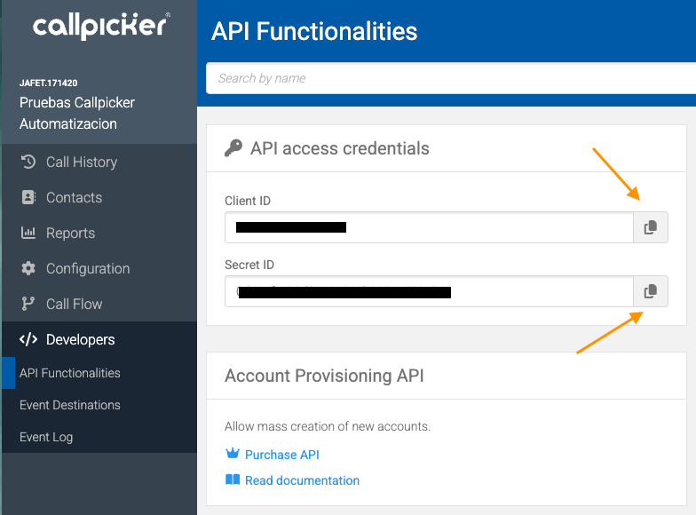Click the Configuration gear icon
Image resolution: width=696 pixels, height=515 pixels.
click(28, 268)
